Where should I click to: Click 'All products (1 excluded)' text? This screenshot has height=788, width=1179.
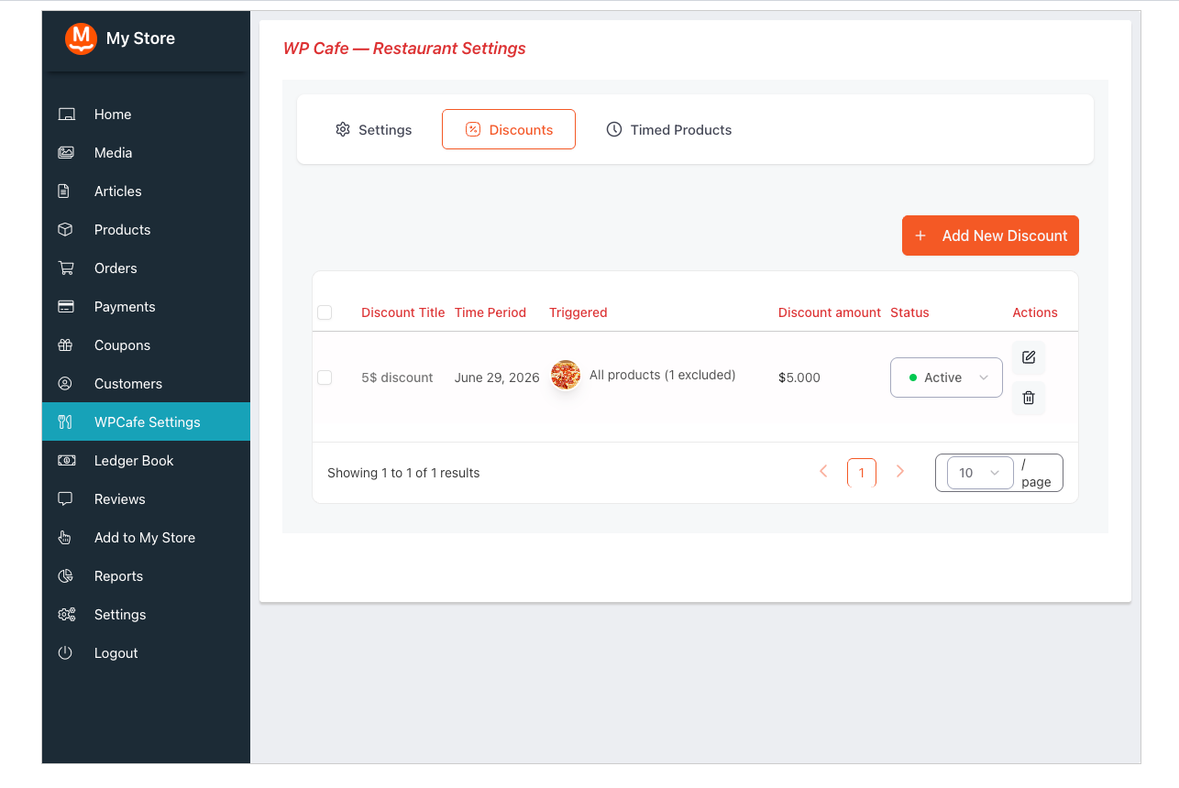(663, 375)
